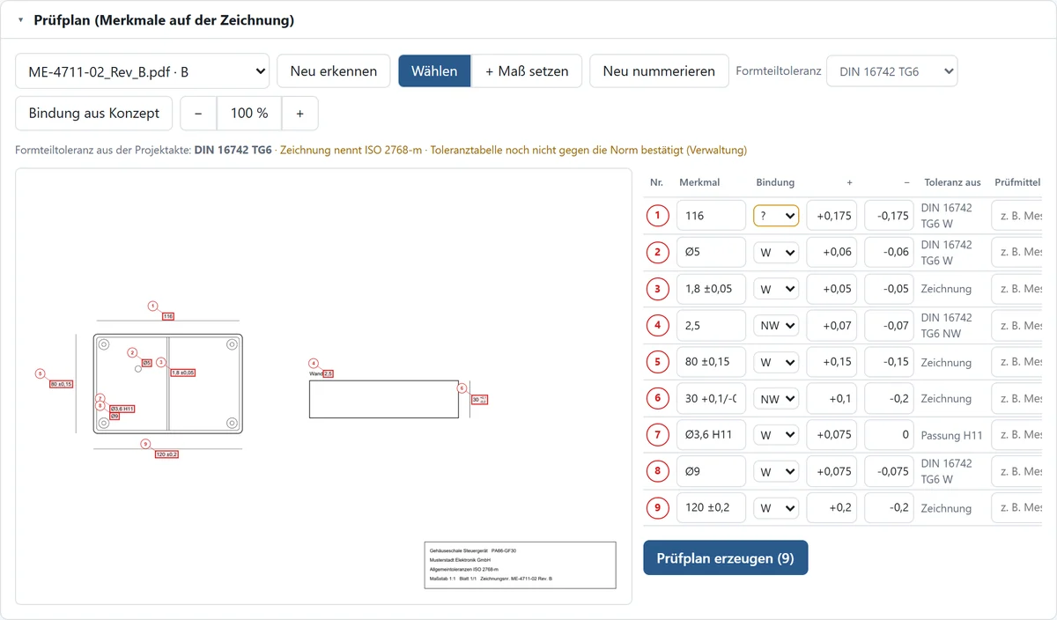Click drawing balloon 3 at the centre rib

coord(161,362)
